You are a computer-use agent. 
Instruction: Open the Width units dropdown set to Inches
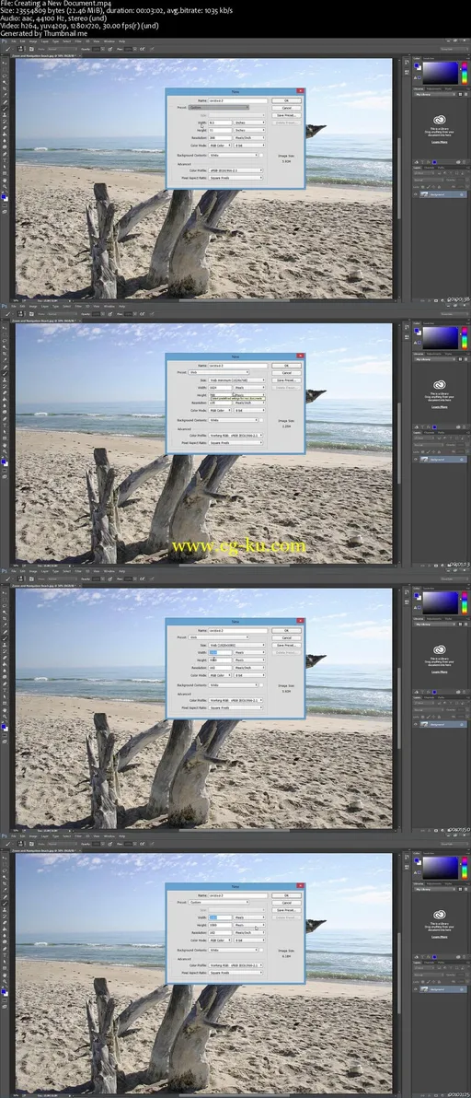point(249,123)
